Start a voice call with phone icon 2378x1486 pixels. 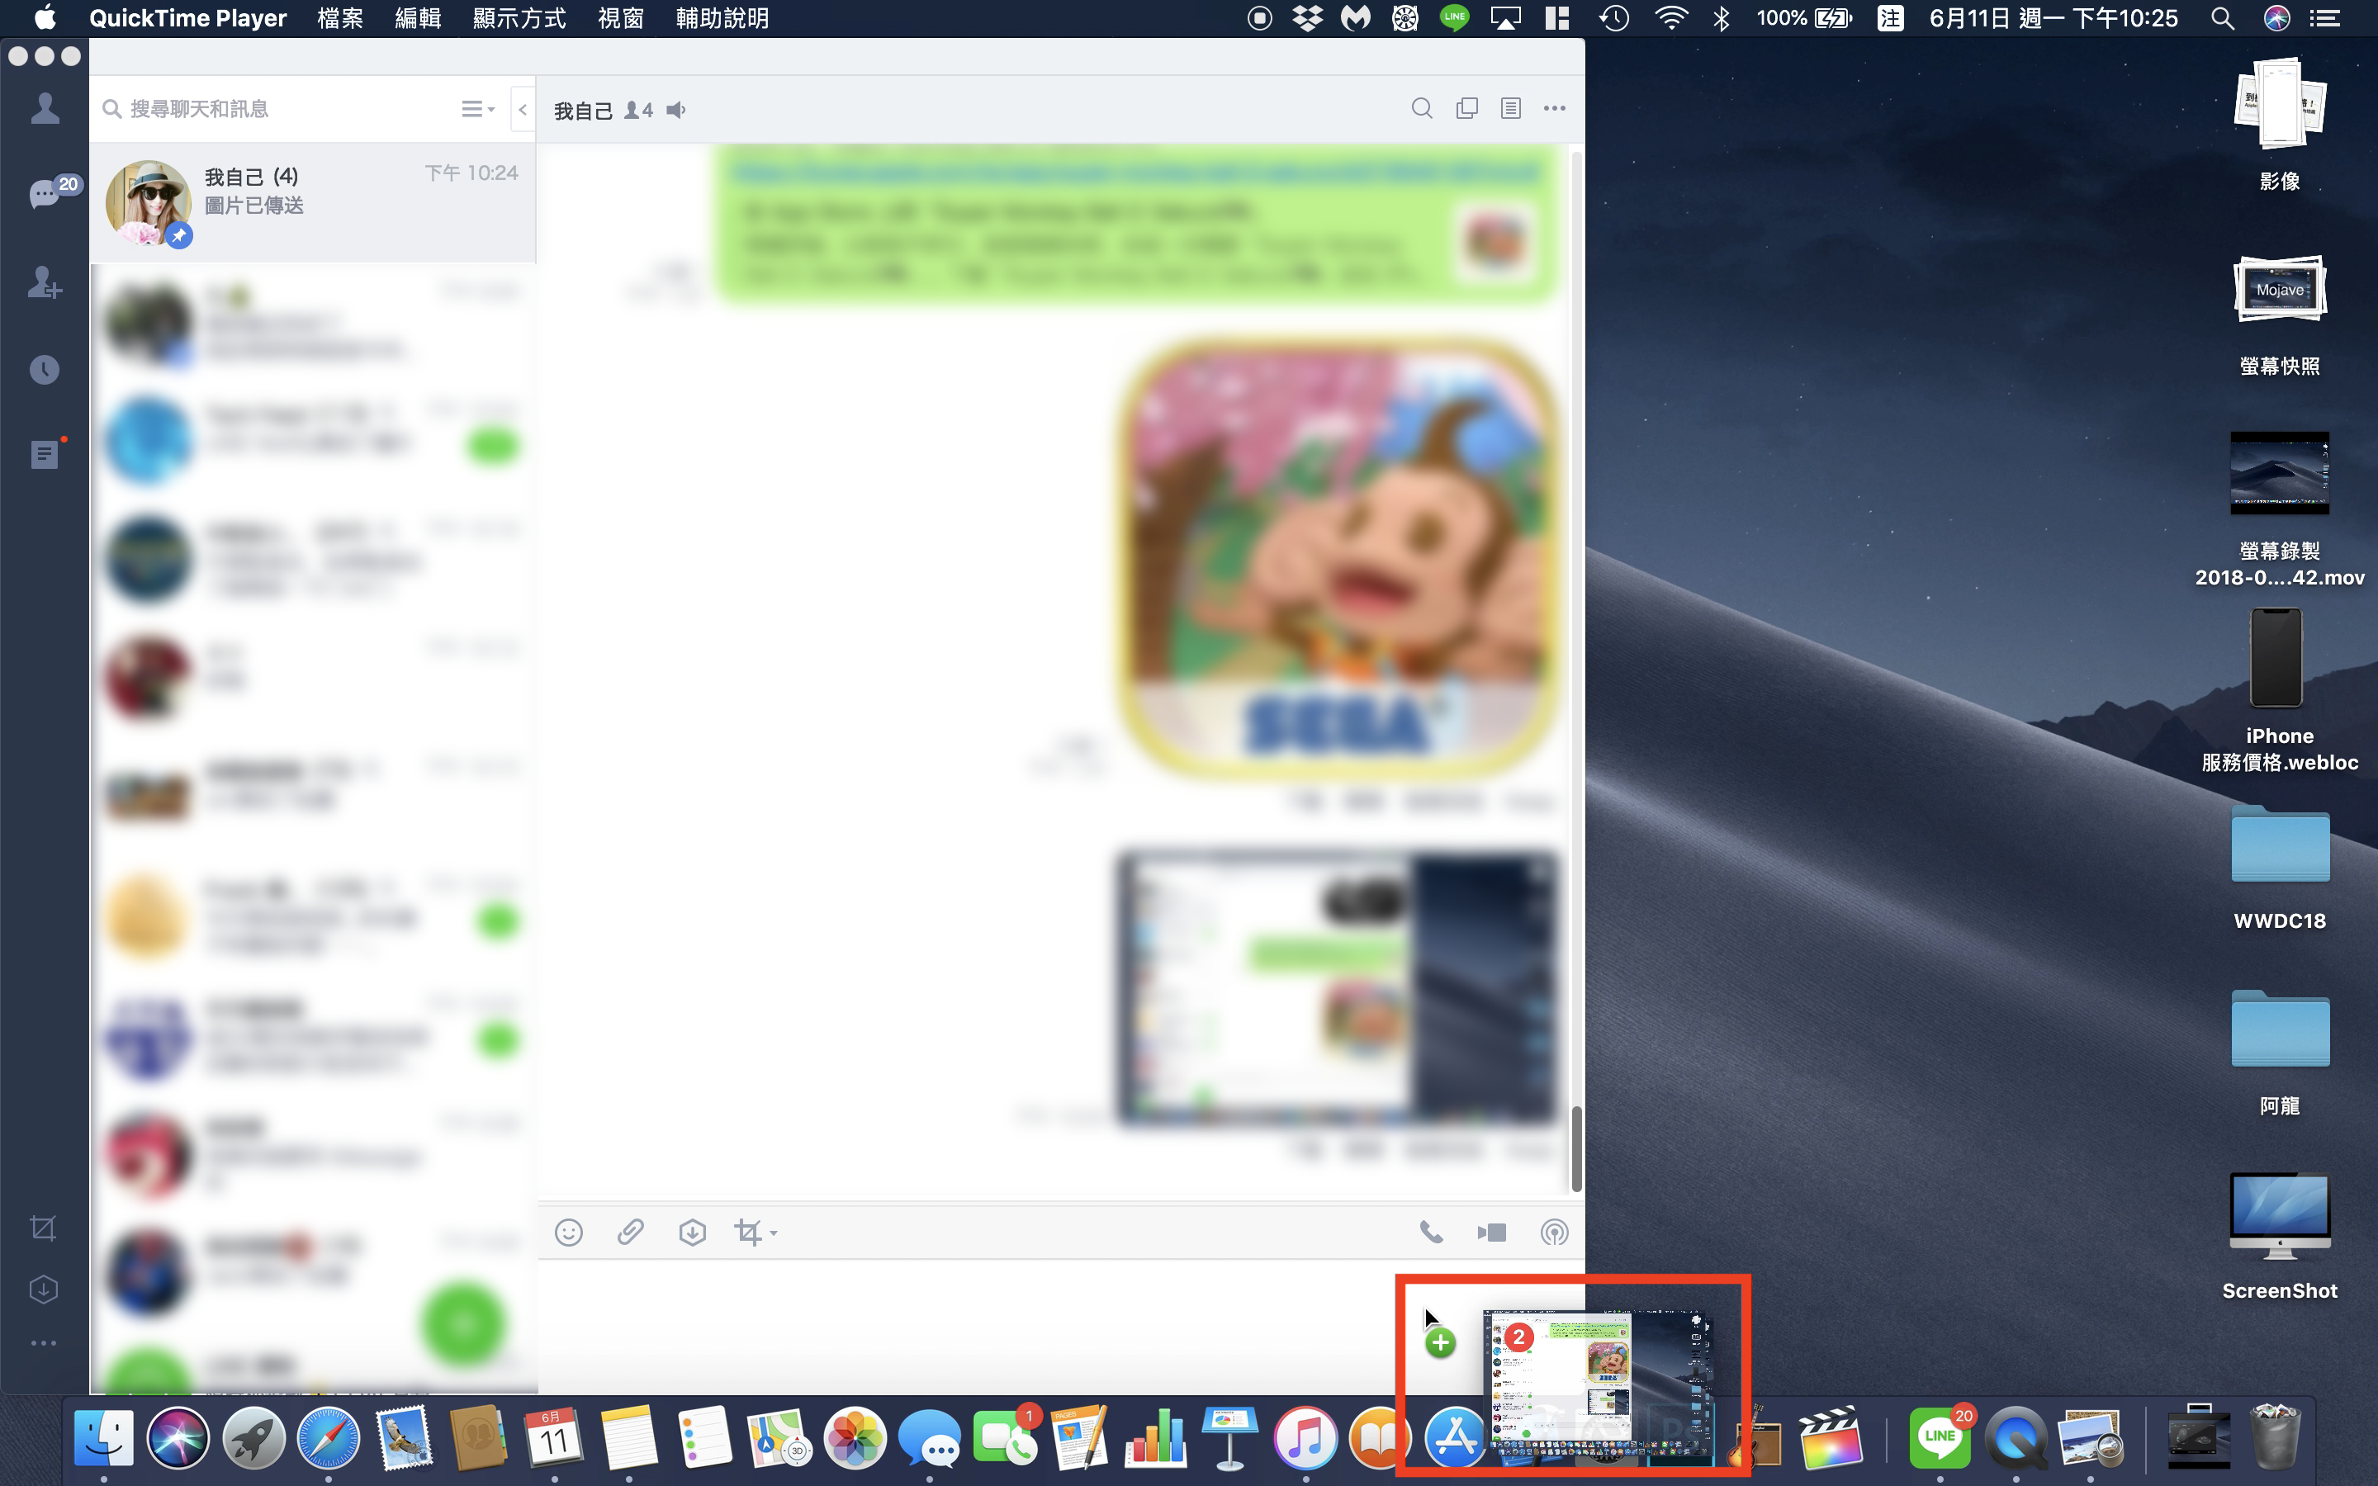[1431, 1233]
